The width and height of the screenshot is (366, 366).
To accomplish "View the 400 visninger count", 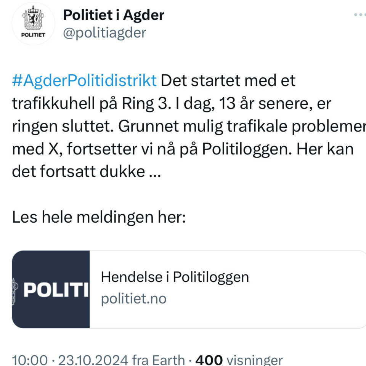I will click(239, 360).
